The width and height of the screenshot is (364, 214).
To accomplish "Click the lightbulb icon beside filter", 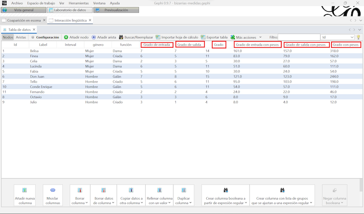I will click(358, 37).
